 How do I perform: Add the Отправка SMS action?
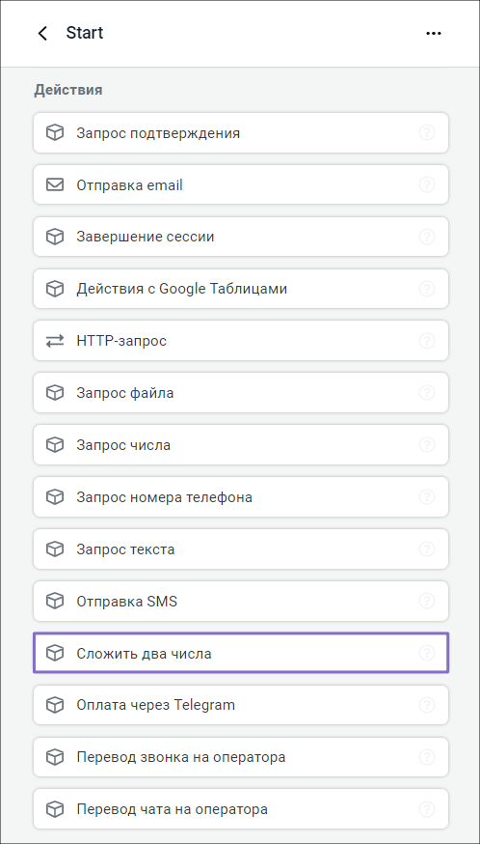(241, 602)
